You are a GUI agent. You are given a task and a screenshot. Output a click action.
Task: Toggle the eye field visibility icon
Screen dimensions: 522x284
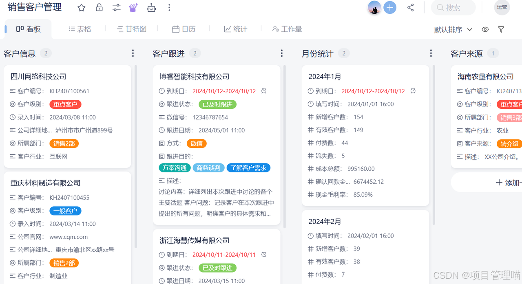[x=485, y=29]
